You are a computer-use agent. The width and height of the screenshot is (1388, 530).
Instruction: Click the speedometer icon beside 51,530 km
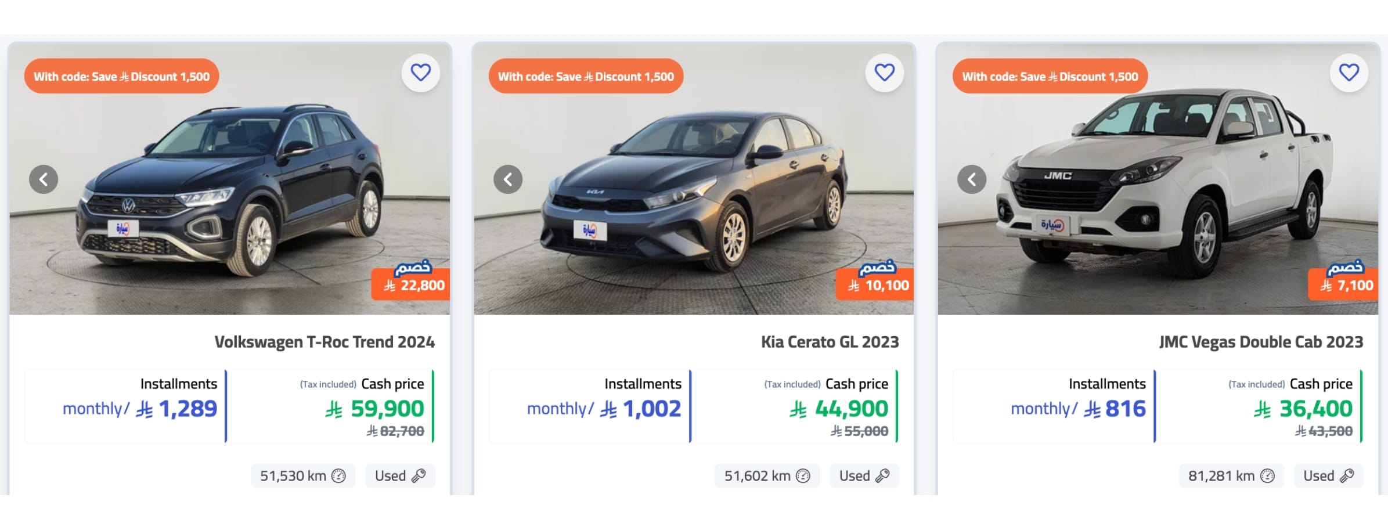338,476
